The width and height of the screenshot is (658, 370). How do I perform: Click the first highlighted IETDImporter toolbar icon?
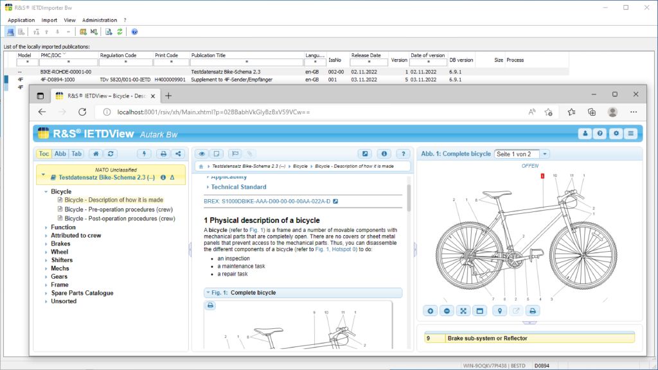click(10, 32)
